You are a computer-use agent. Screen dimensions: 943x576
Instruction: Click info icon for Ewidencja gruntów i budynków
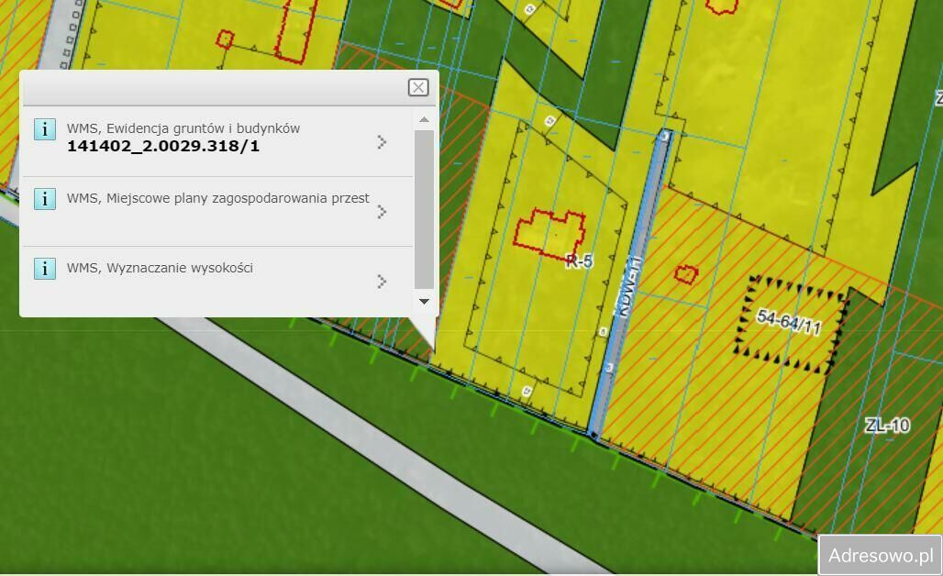point(45,128)
